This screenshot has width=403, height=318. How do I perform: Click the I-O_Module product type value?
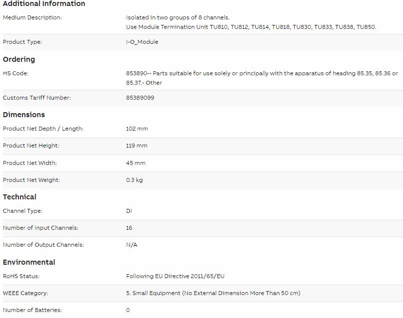pos(142,42)
